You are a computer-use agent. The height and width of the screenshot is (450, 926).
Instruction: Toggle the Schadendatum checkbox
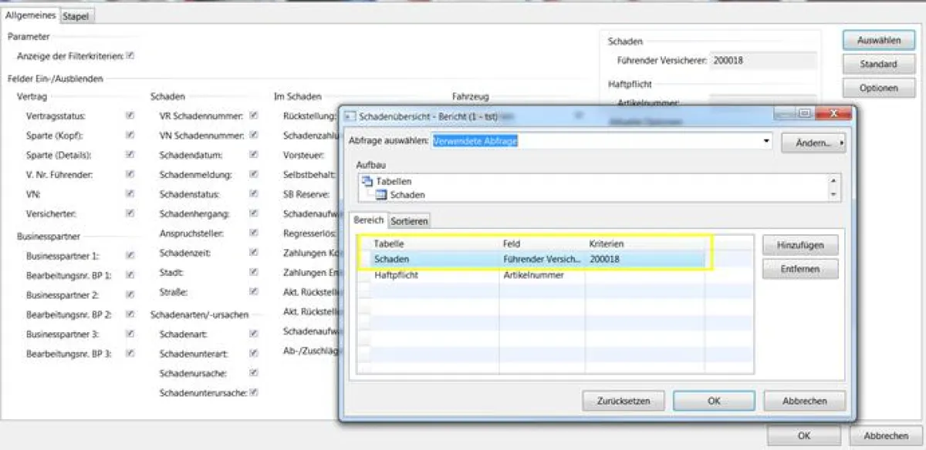pyautogui.click(x=254, y=155)
